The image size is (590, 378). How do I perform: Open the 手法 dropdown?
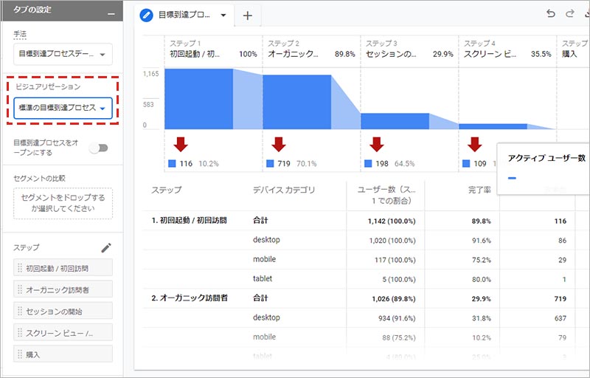point(63,54)
